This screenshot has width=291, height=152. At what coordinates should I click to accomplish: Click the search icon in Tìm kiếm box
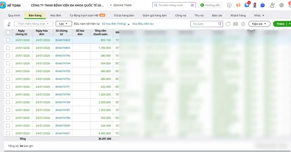pos(220,24)
